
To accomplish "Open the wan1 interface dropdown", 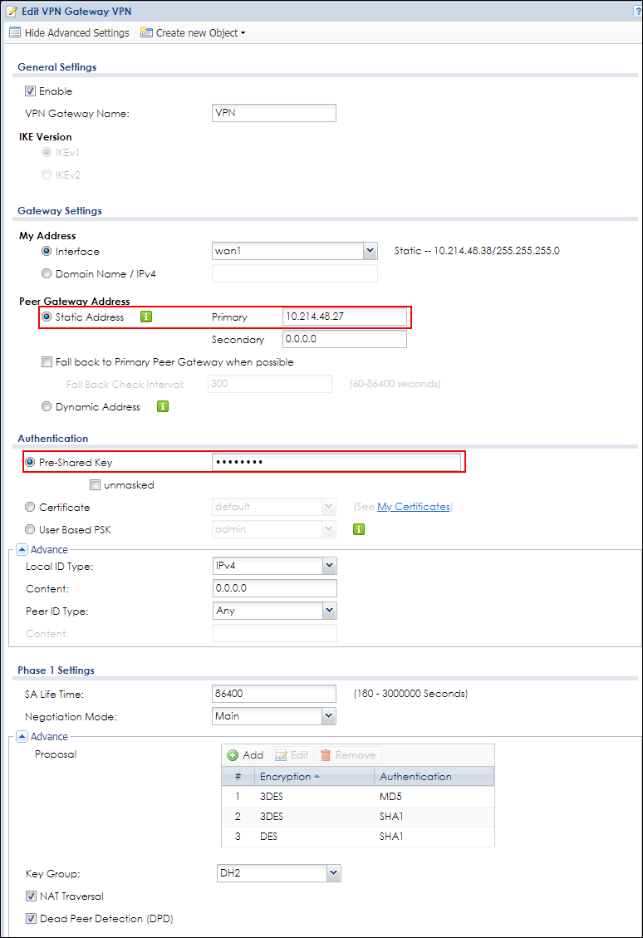I will 370,252.
